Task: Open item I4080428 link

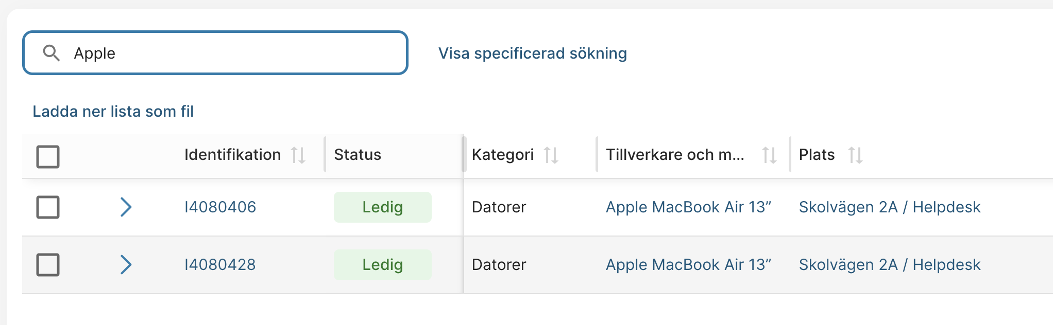Action: 220,265
